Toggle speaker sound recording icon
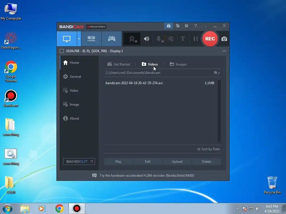 (x=146, y=39)
